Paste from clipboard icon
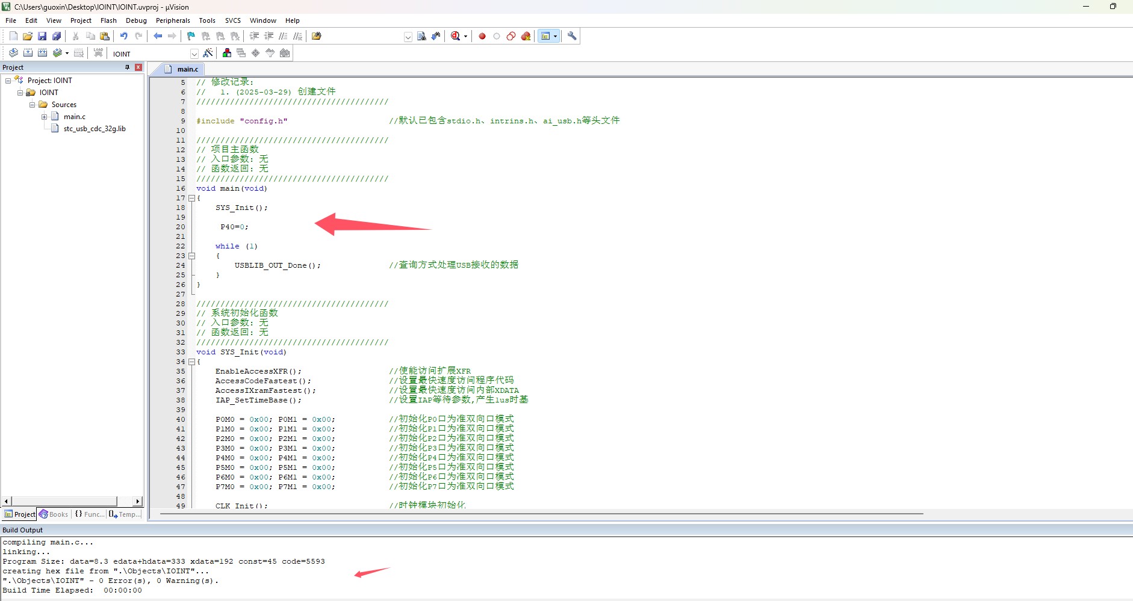The image size is (1133, 601). (x=105, y=36)
